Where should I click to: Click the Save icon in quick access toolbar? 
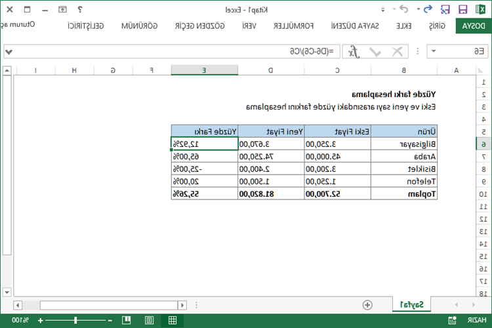[x=463, y=9]
